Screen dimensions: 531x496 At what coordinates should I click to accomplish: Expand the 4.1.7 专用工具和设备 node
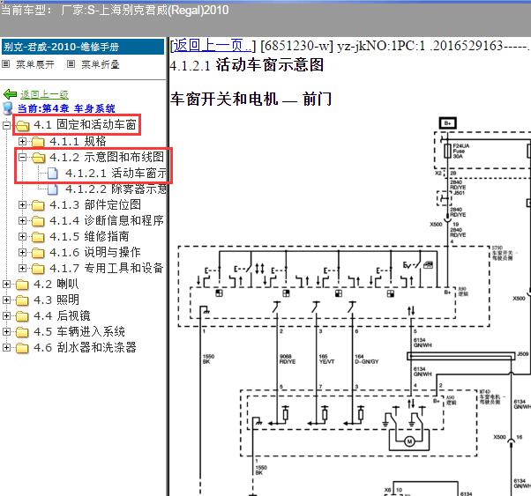click(x=22, y=269)
